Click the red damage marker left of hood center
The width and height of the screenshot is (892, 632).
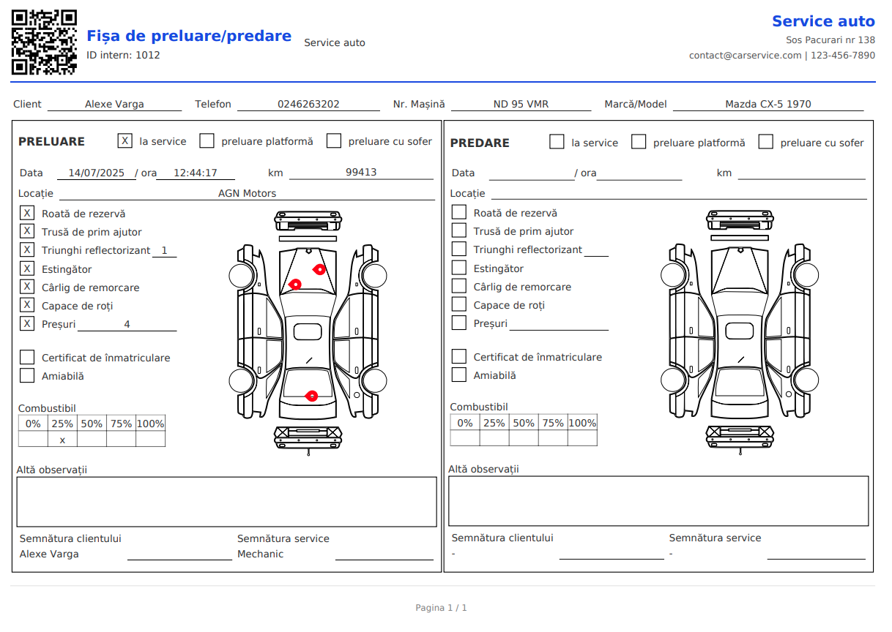[296, 284]
